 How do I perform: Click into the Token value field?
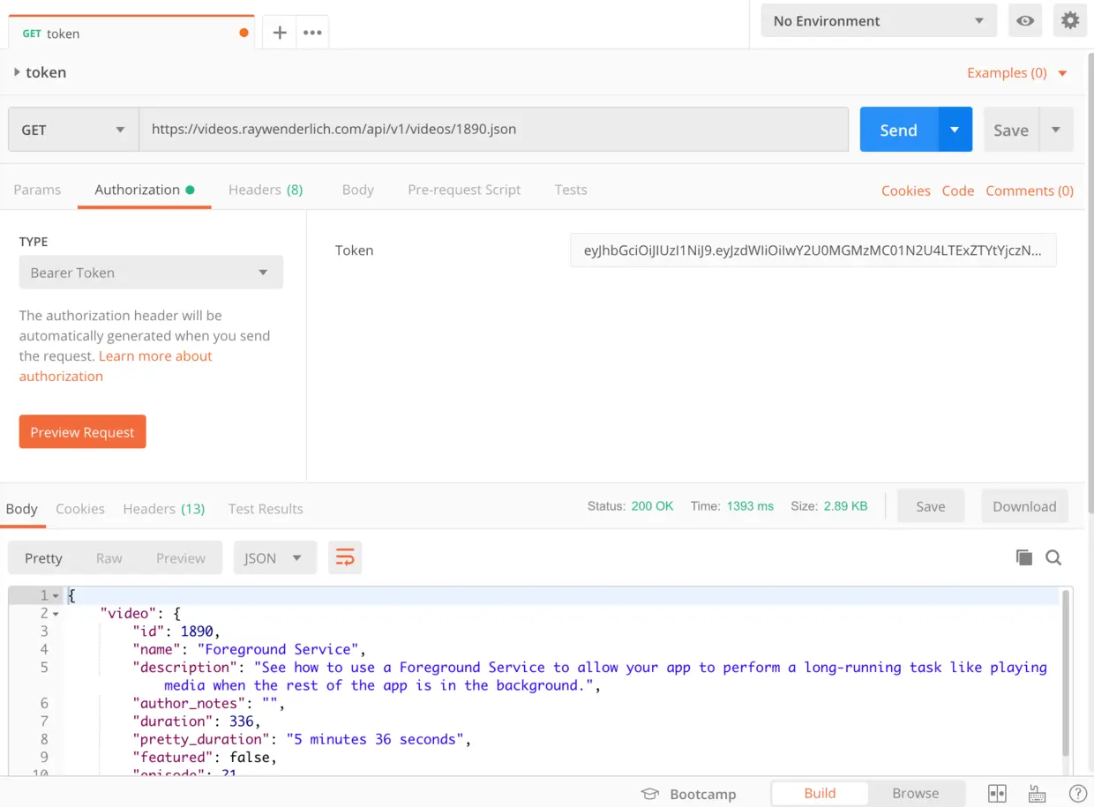point(813,250)
